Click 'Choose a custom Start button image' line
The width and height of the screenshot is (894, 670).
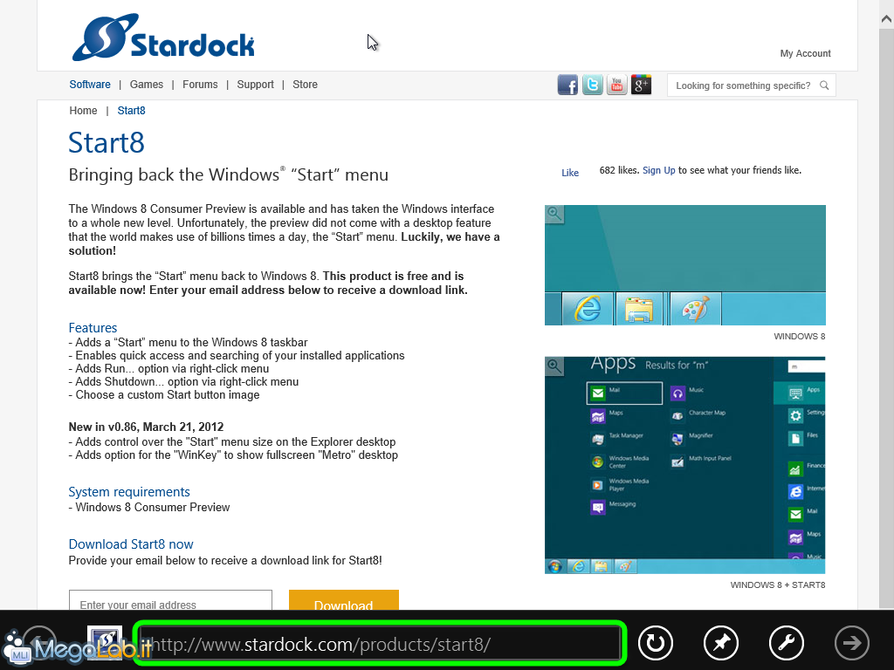(164, 395)
